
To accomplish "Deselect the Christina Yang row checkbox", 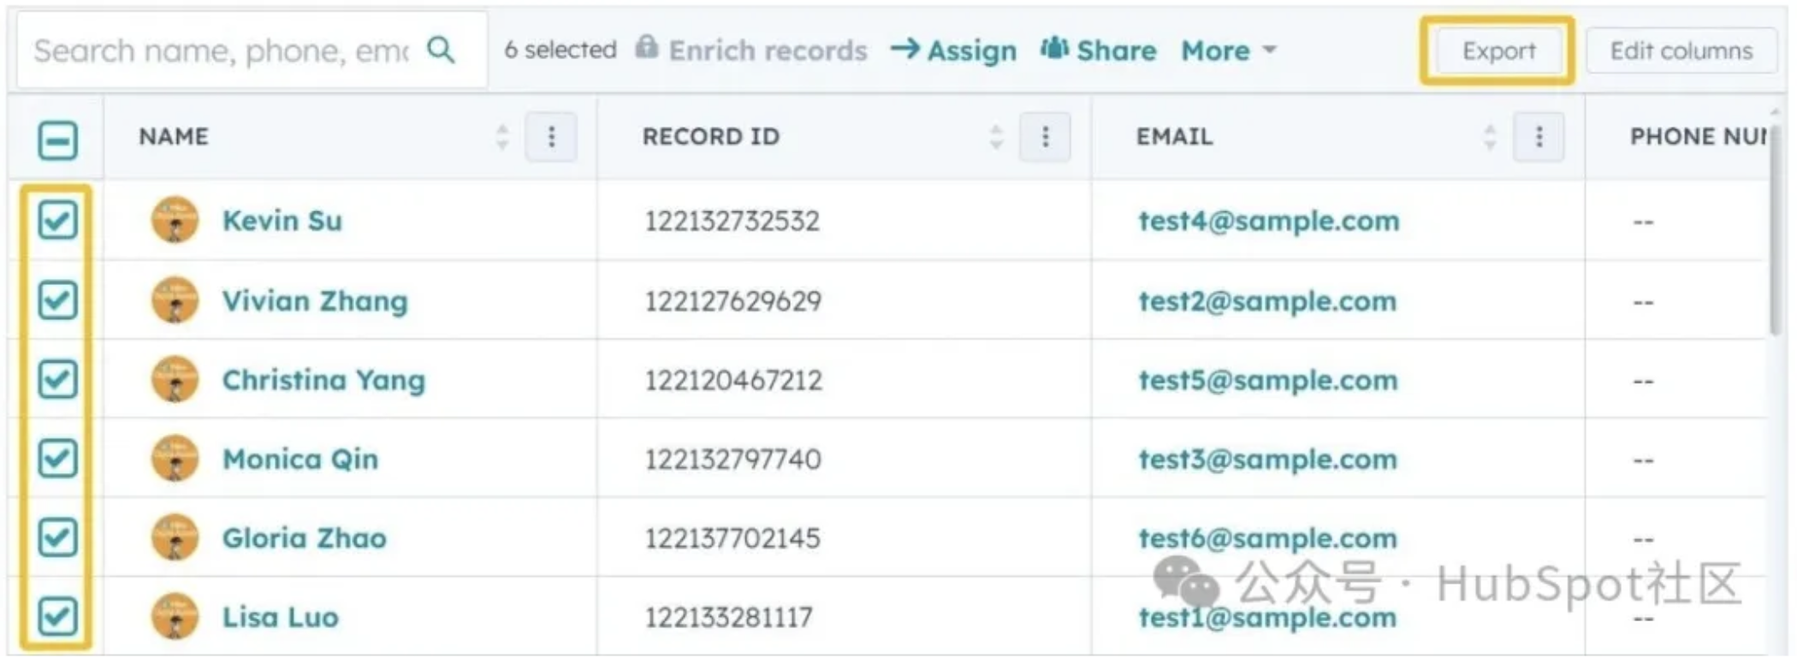I will [x=57, y=379].
